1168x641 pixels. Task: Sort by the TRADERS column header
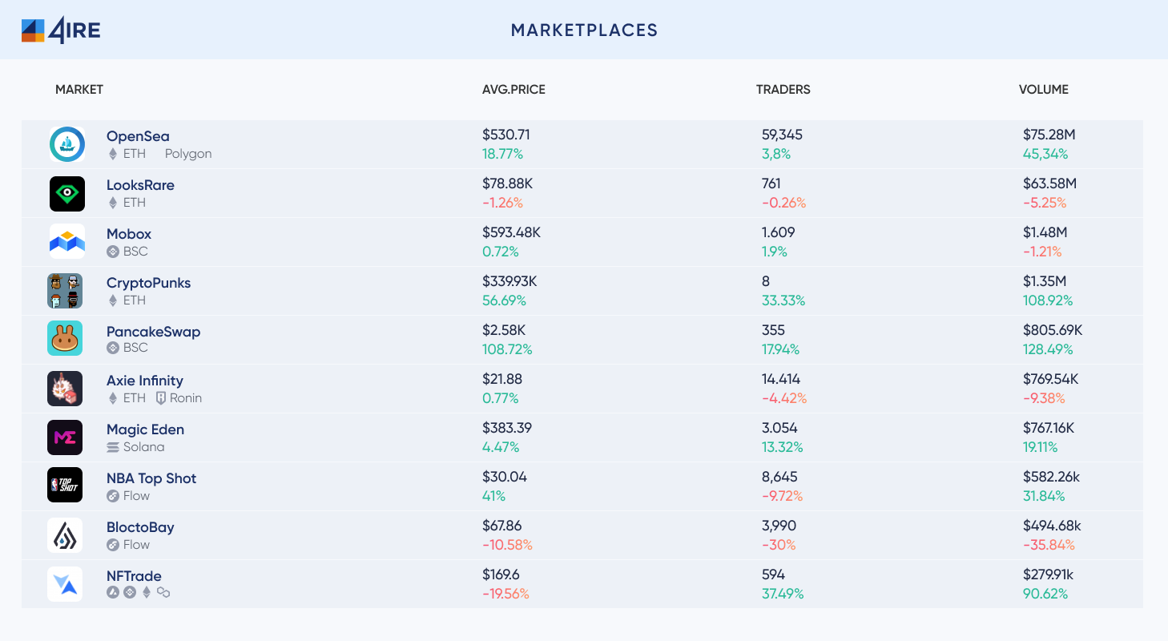(x=783, y=90)
